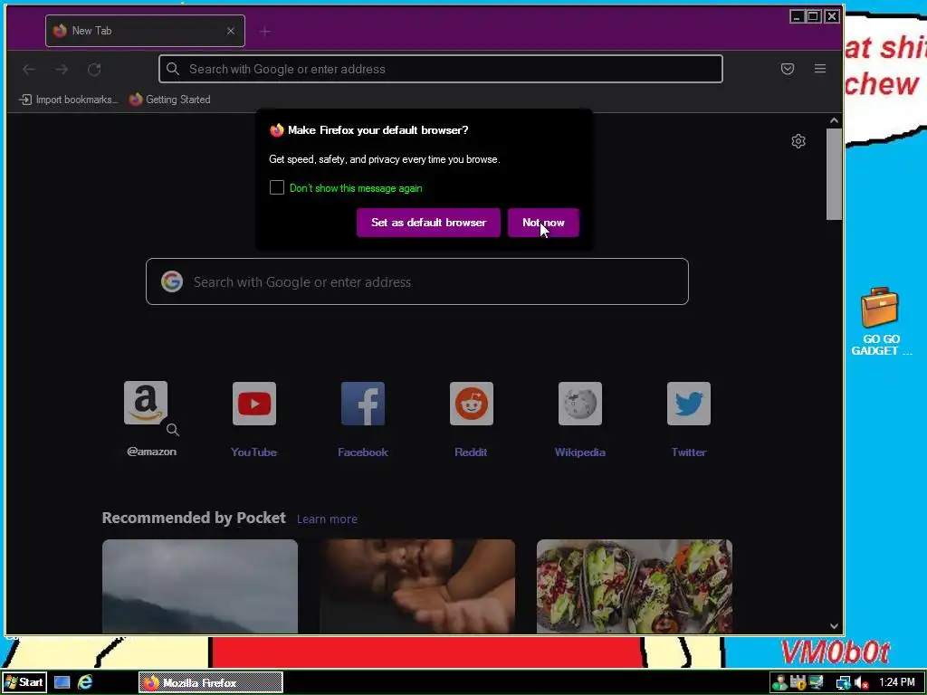The width and height of the screenshot is (927, 695).
Task: Click the muted volume tray icon
Action: coord(862,683)
